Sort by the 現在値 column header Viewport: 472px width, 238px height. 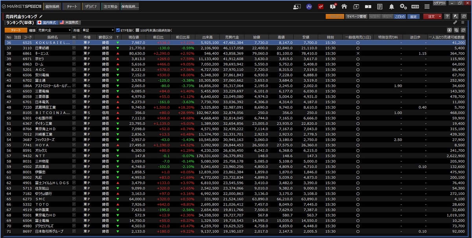click(134, 37)
